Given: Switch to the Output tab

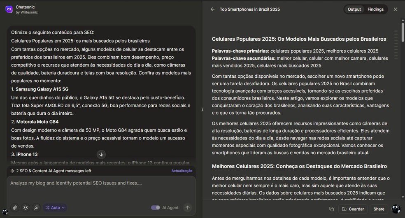Looking at the screenshot, I should click(354, 9).
